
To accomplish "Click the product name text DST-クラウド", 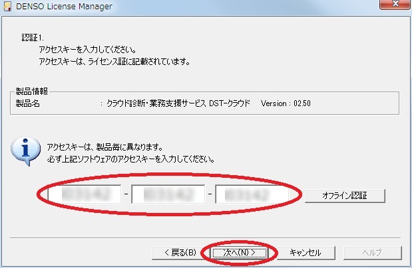I will [x=230, y=103].
